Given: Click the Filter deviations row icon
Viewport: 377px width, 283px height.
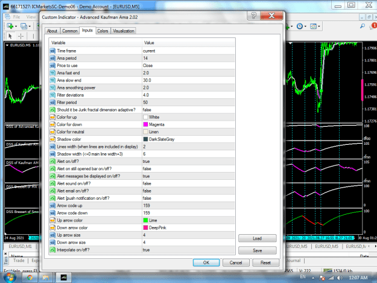Looking at the screenshot, I should click(x=52, y=95).
